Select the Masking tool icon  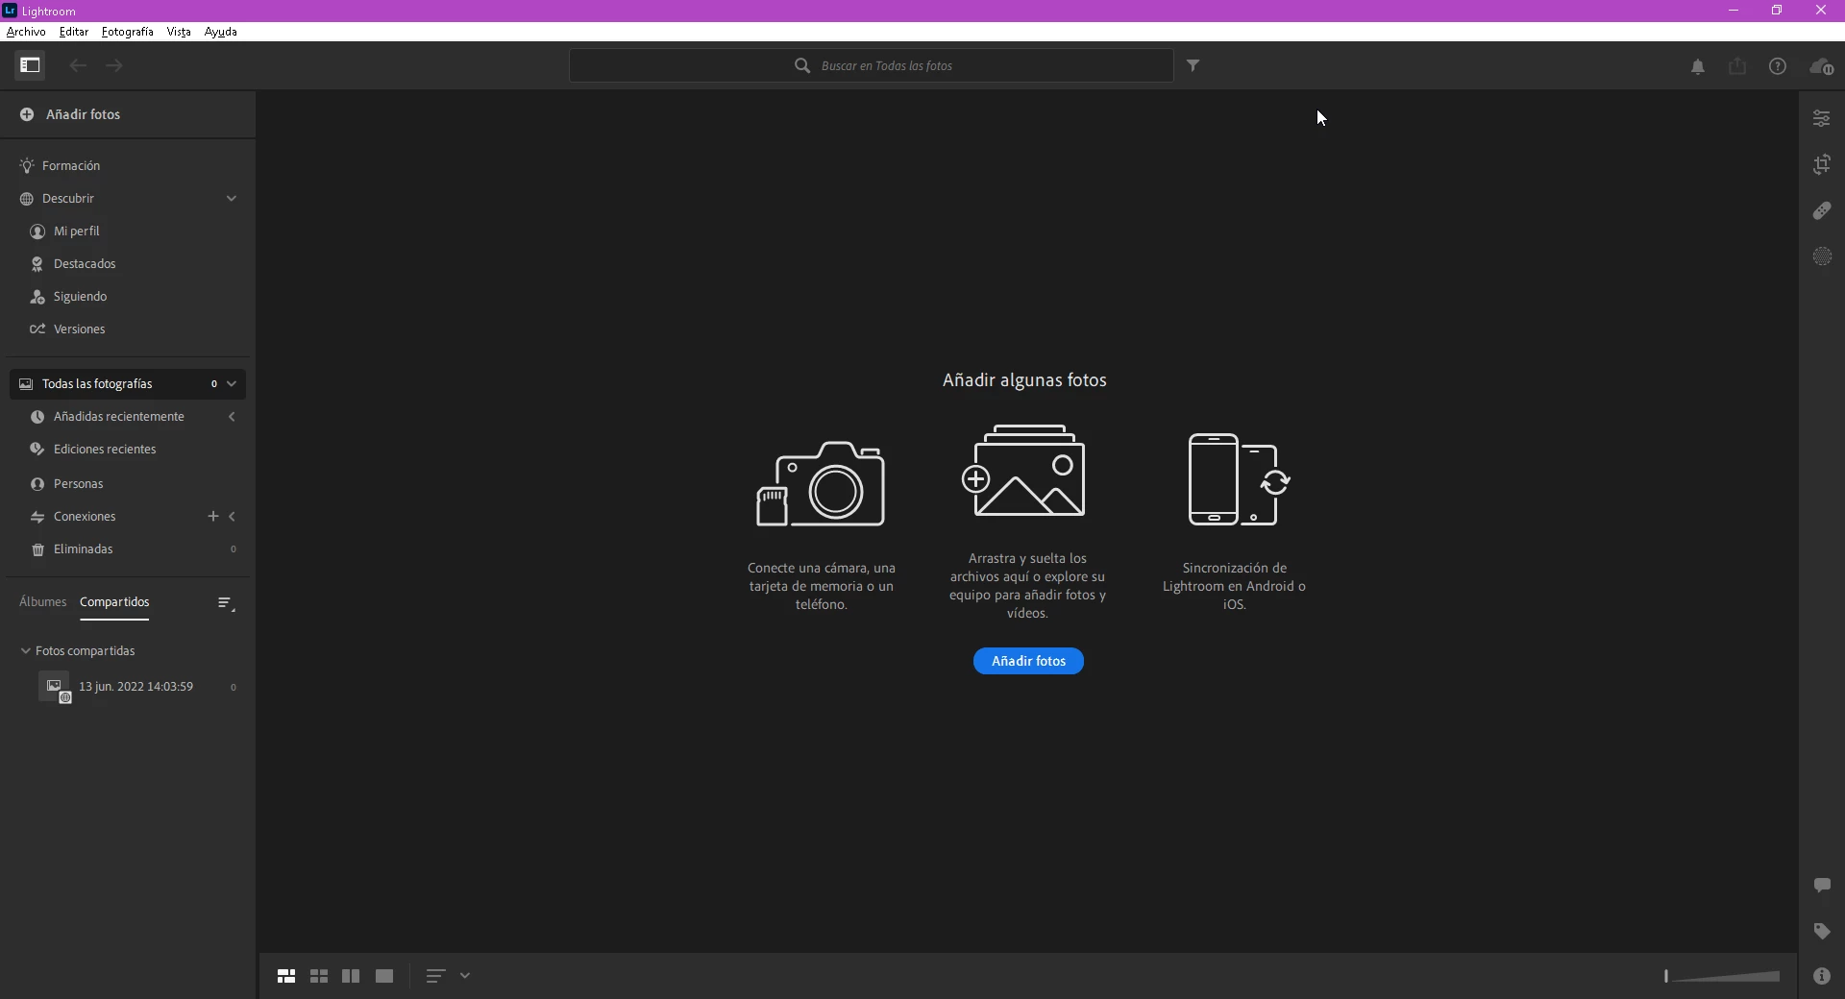1822,256
